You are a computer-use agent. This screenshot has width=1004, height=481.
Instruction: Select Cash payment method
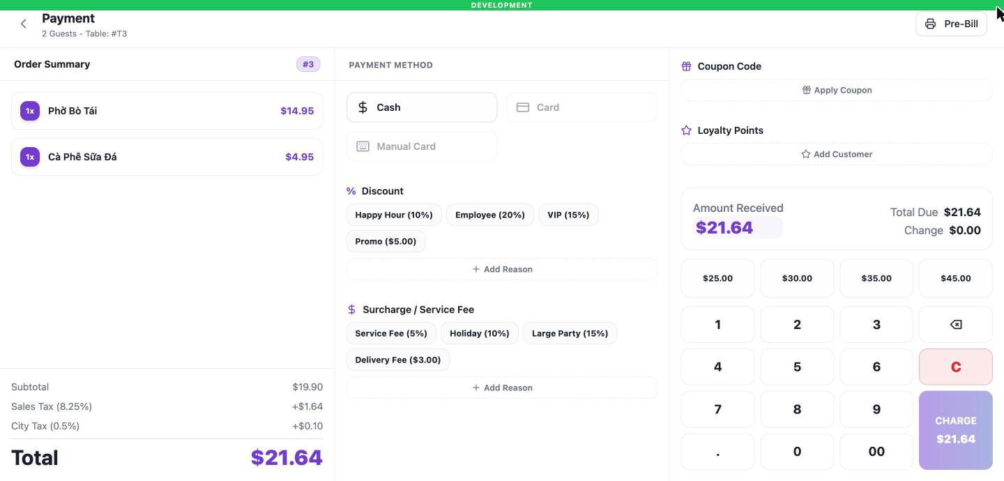click(x=422, y=107)
